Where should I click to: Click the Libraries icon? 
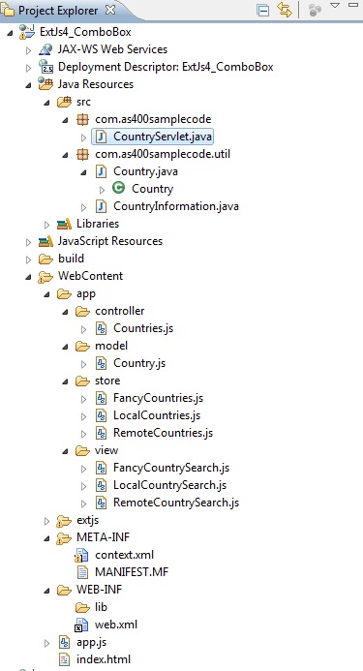pos(64,224)
